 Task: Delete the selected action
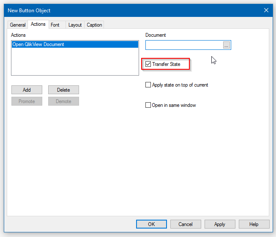coord(63,90)
